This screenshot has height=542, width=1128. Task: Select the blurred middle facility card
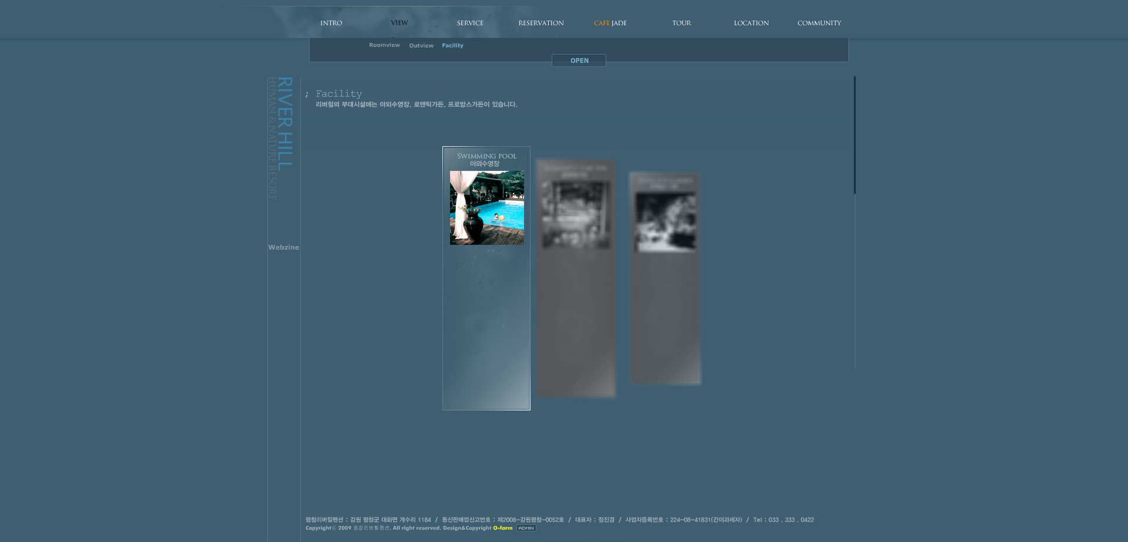[x=576, y=278]
